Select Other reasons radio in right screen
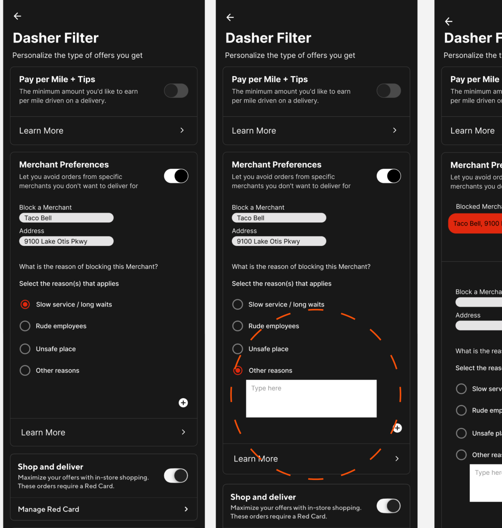This screenshot has width=502, height=528. click(x=461, y=455)
